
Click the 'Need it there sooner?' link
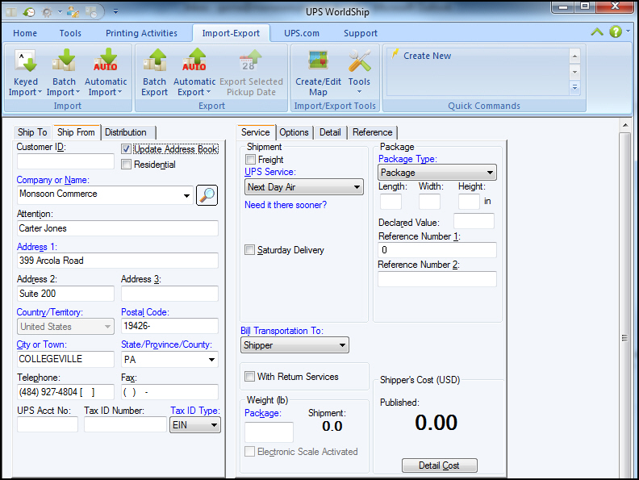tap(286, 205)
